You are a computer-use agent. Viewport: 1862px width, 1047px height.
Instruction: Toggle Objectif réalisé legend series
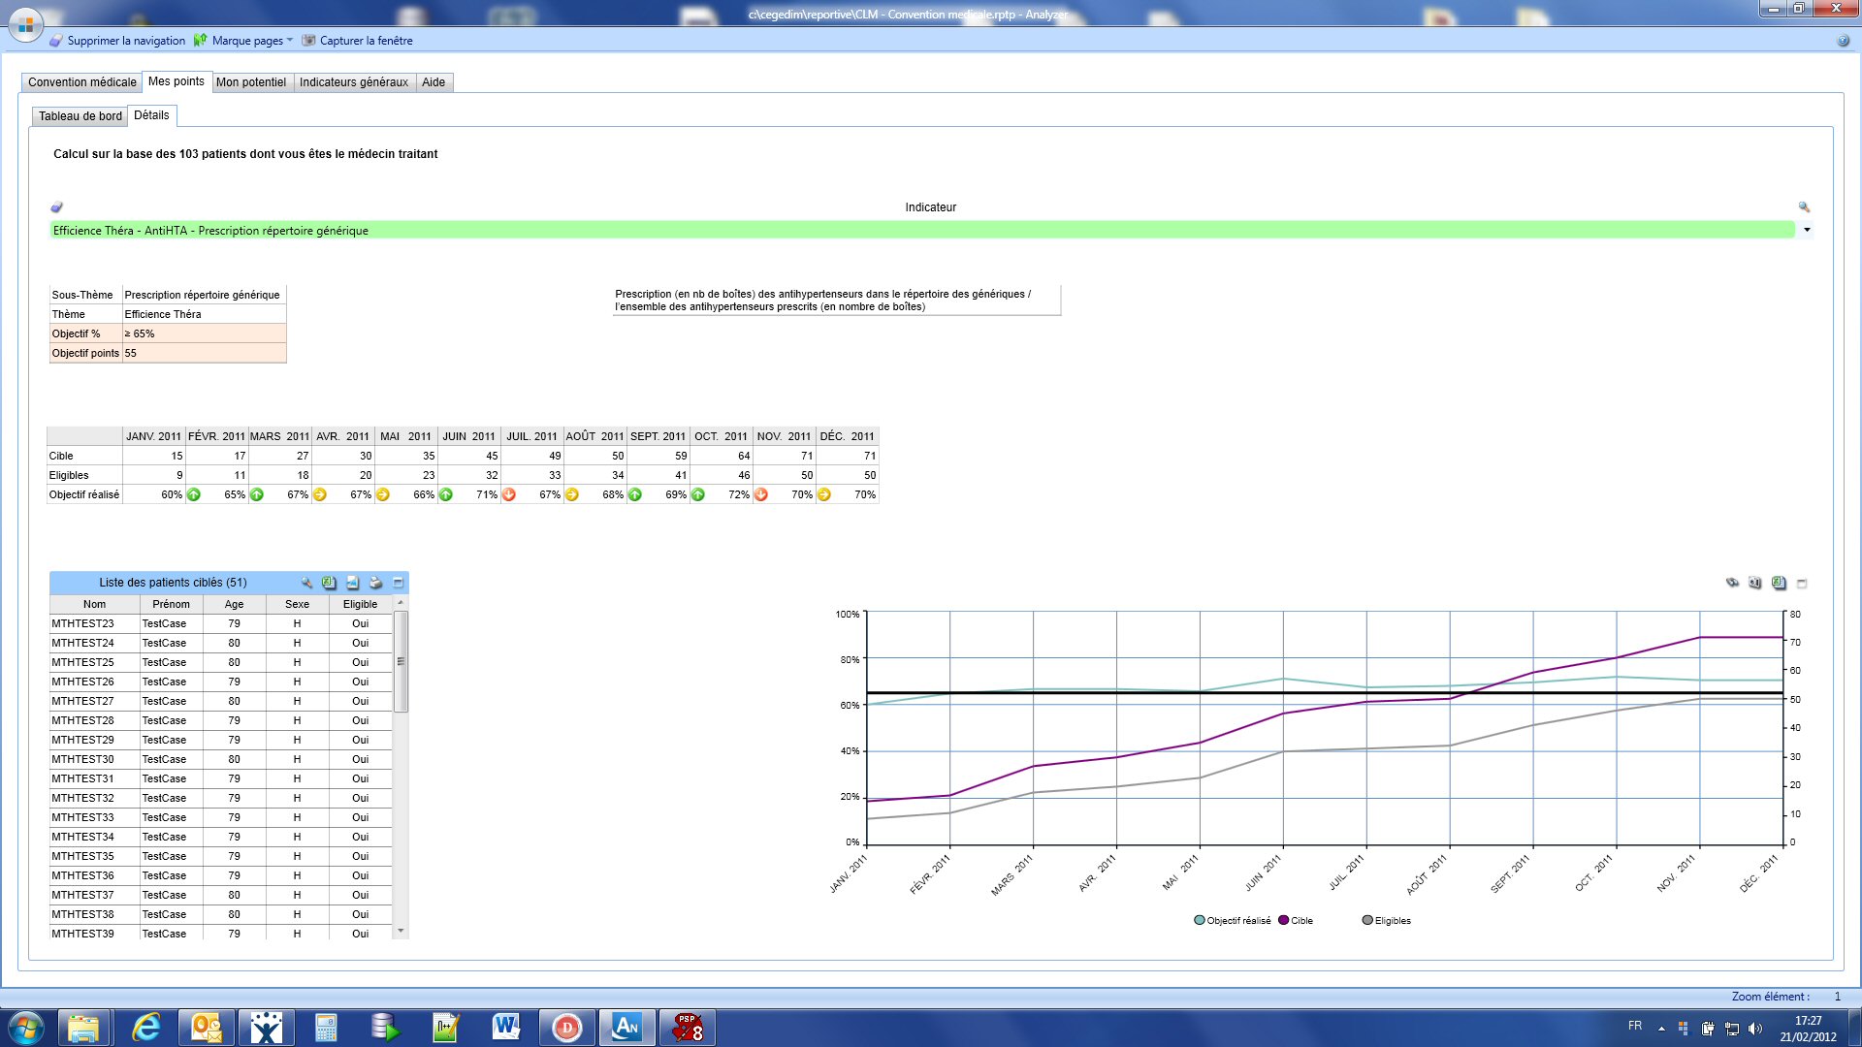[1232, 921]
